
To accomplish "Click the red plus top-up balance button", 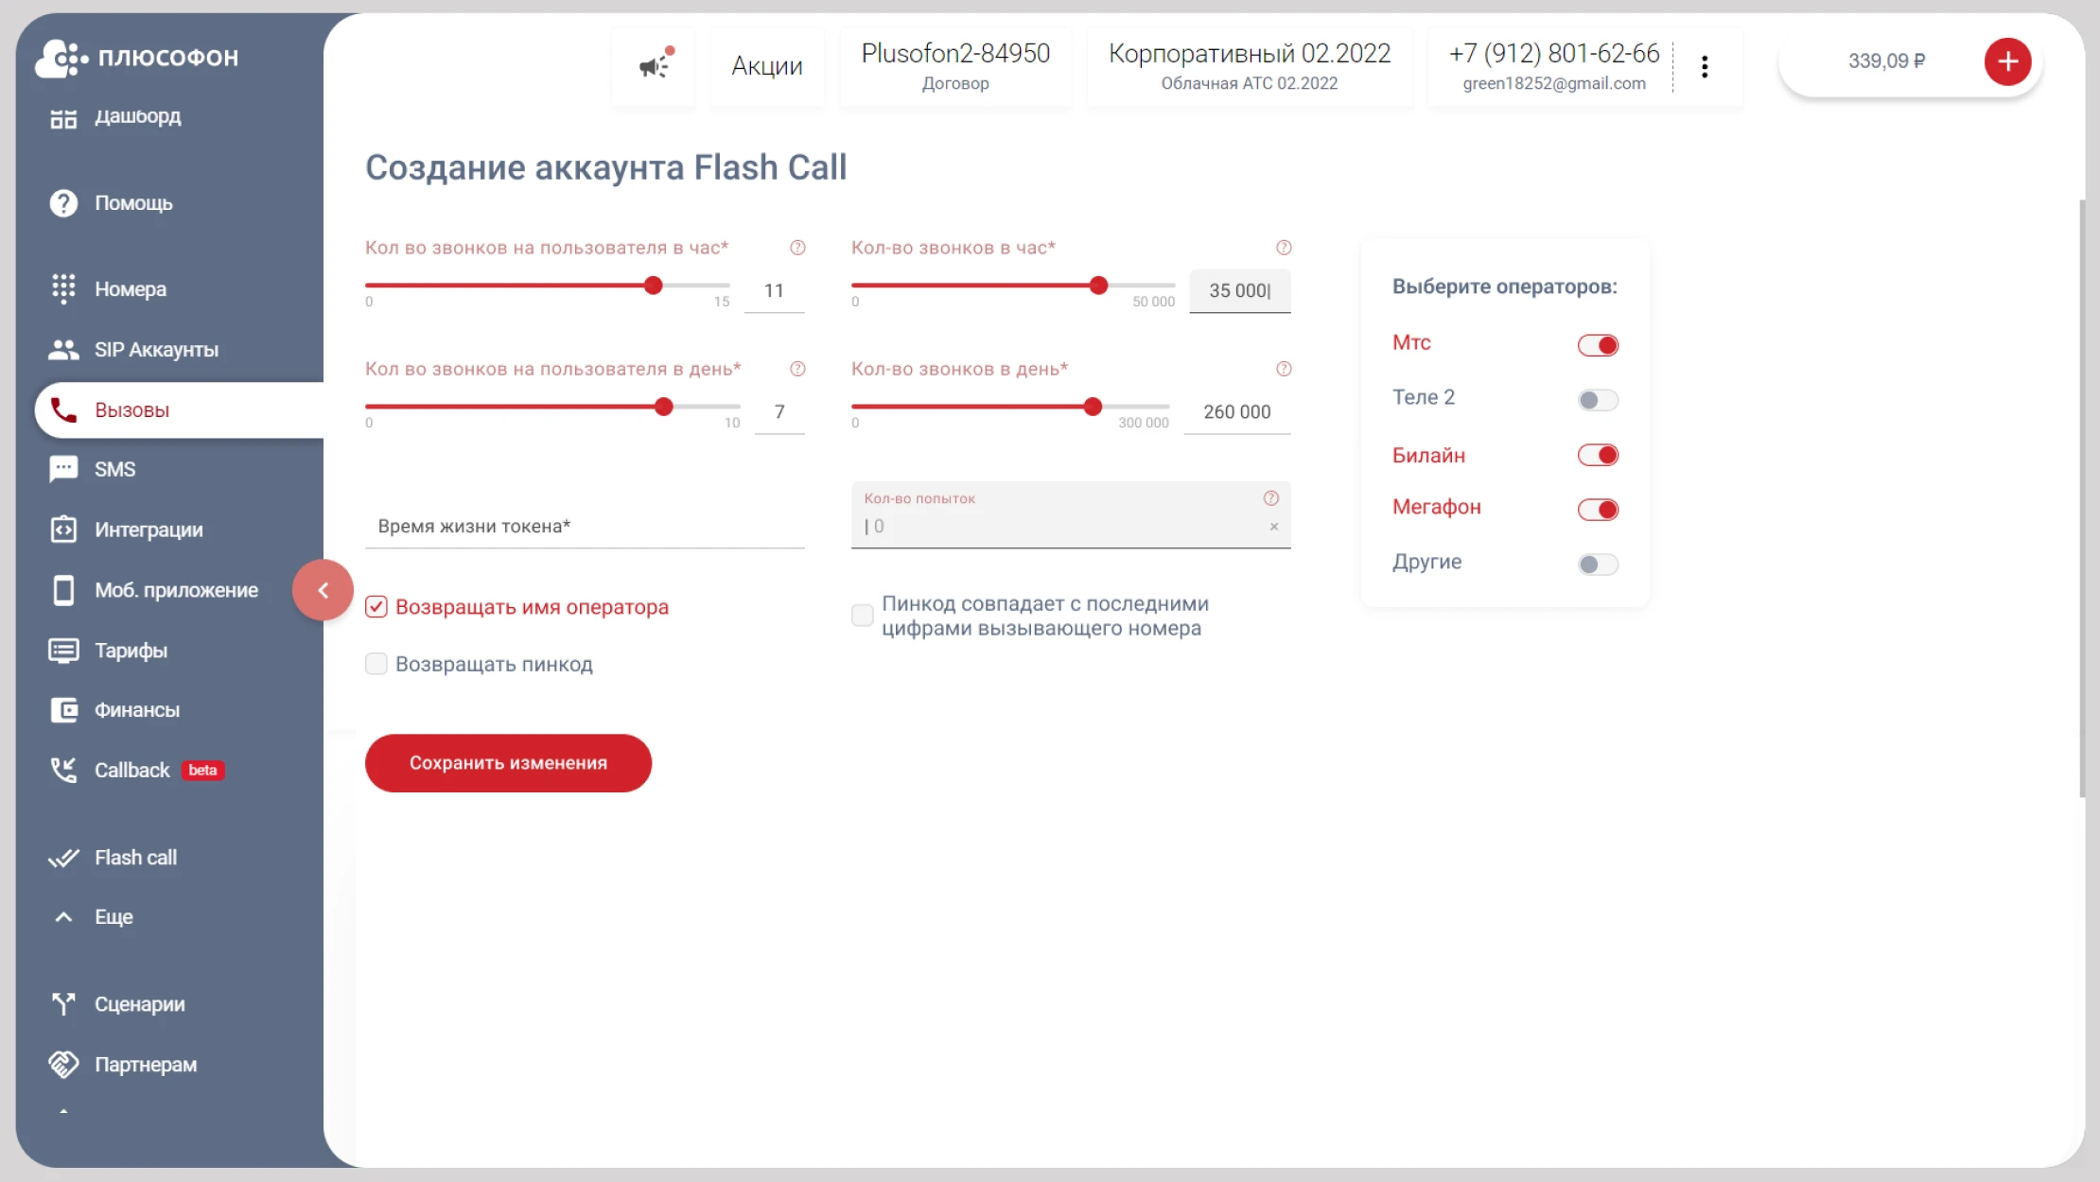I will [2007, 62].
